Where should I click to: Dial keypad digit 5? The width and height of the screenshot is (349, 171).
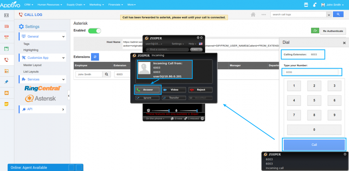pos(314,100)
